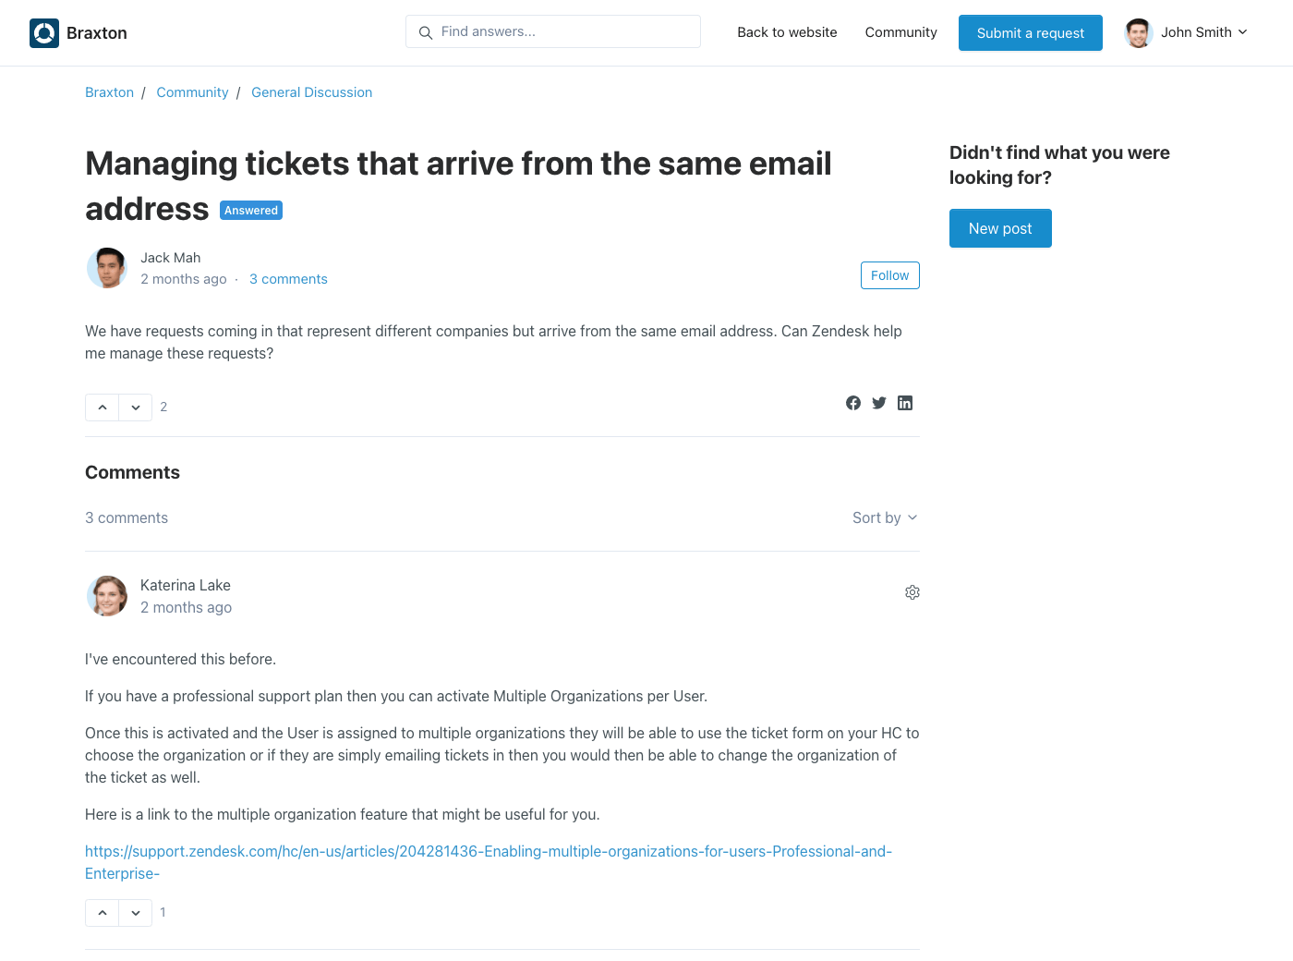
Task: Open Katerina Lake's comment gear menu
Action: (x=912, y=592)
